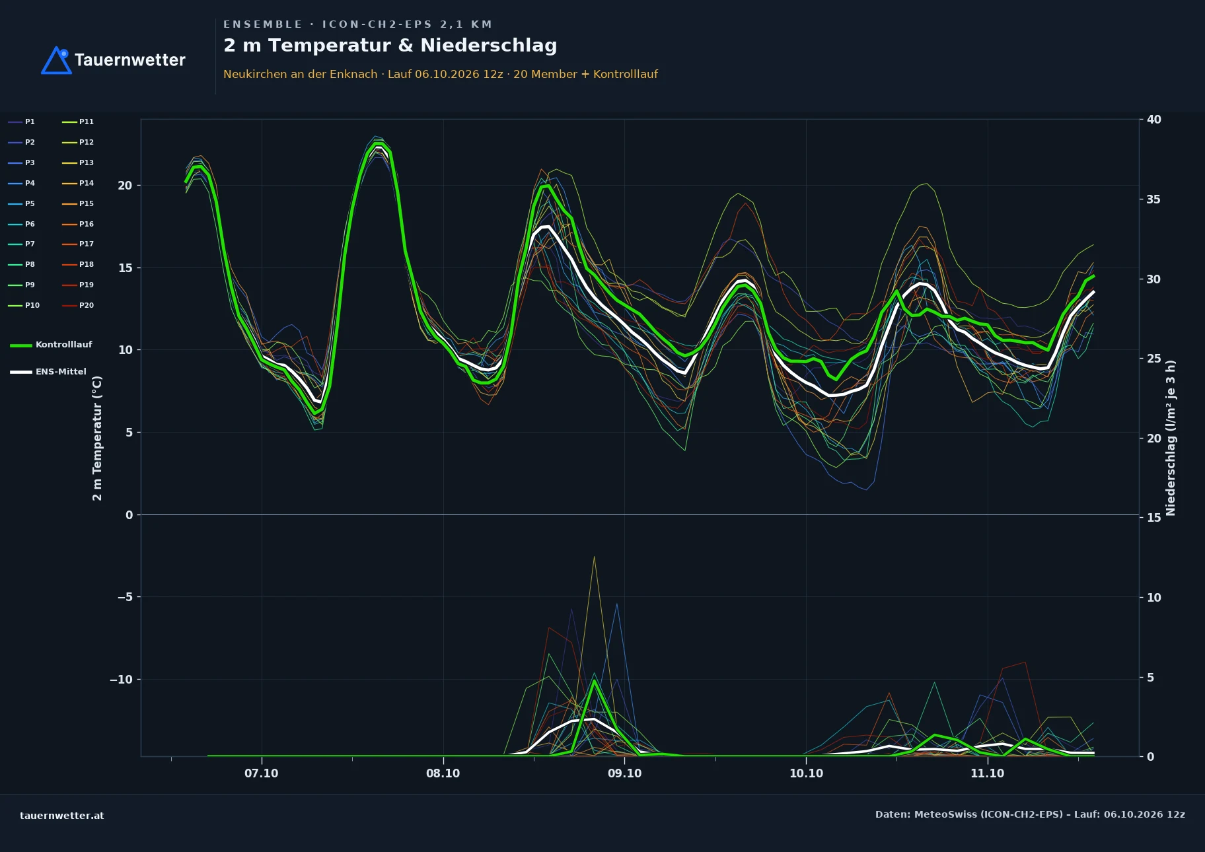1205x852 pixels.
Task: Click the 08.10 date label on the time axis
Action: coord(443,773)
